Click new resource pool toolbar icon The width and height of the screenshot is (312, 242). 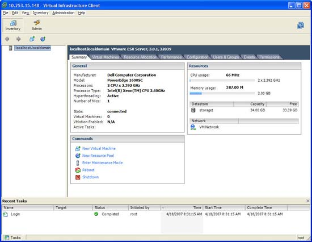point(43,39)
